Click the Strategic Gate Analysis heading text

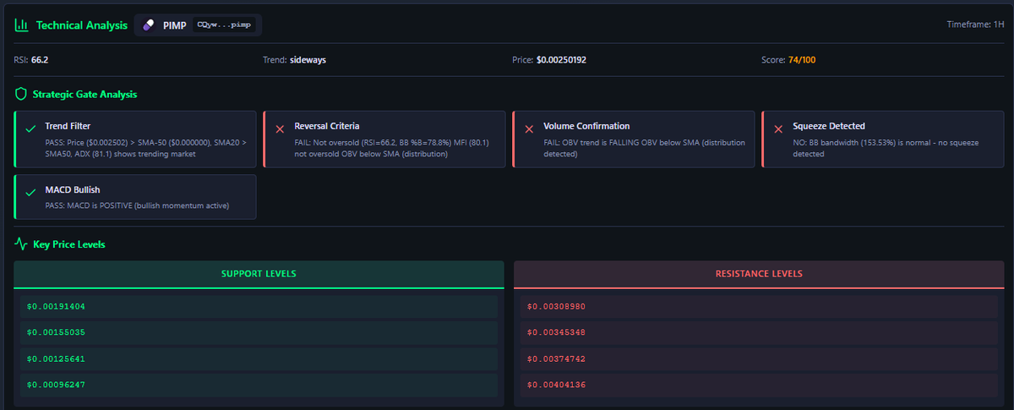[x=84, y=94]
